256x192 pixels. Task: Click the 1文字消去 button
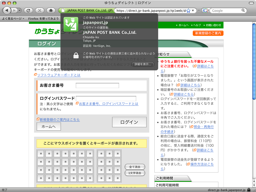pos(135,173)
